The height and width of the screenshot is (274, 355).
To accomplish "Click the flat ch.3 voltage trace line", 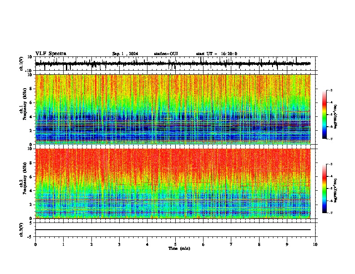I will [173, 230].
